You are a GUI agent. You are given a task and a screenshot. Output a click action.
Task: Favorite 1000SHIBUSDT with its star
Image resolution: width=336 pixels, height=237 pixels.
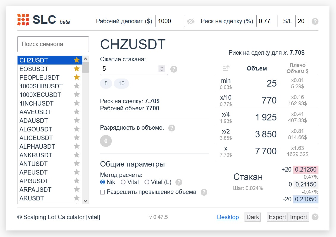tap(77, 86)
